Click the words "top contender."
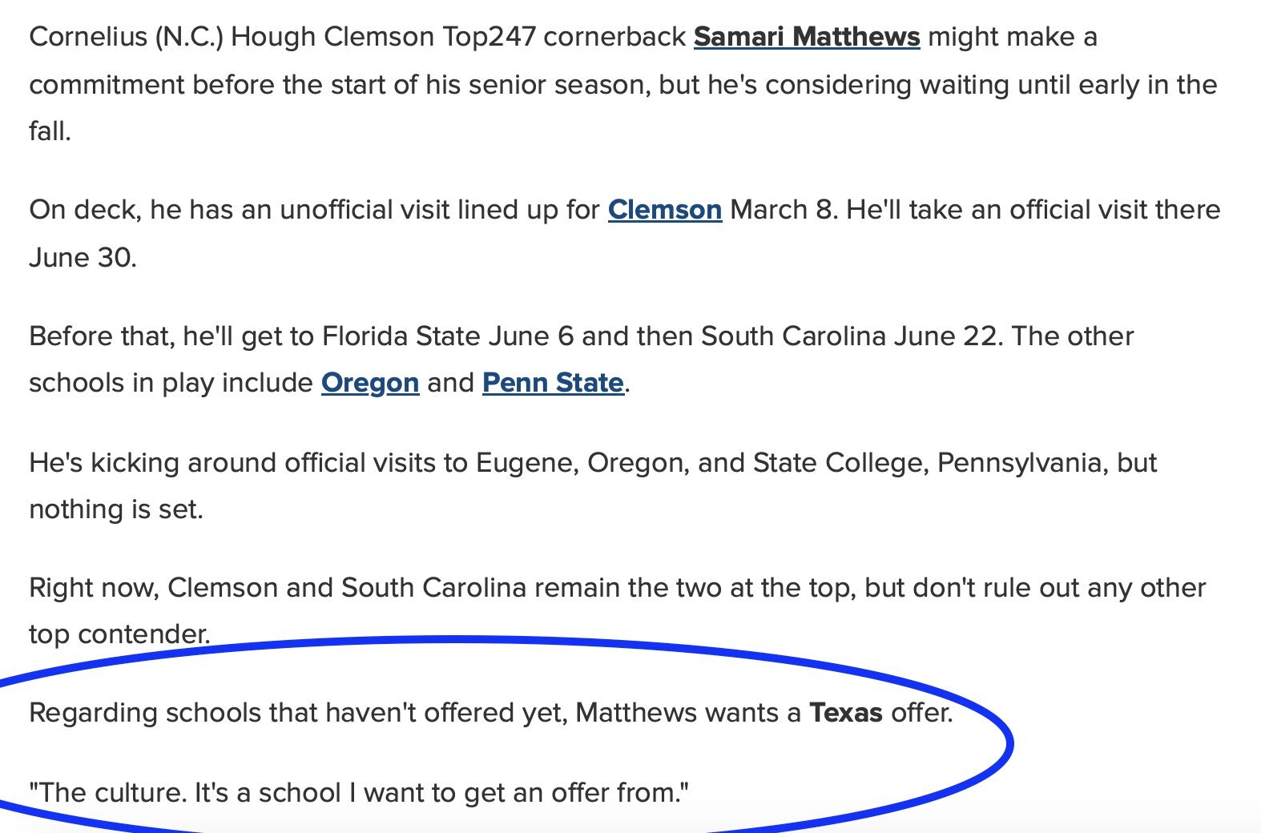 (x=120, y=634)
